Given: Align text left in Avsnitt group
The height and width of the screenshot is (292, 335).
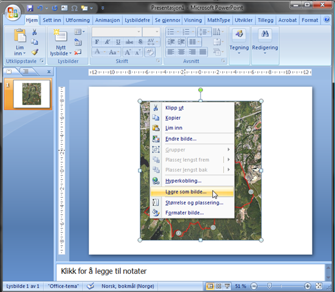Looking at the screenshot, I should (171, 52).
